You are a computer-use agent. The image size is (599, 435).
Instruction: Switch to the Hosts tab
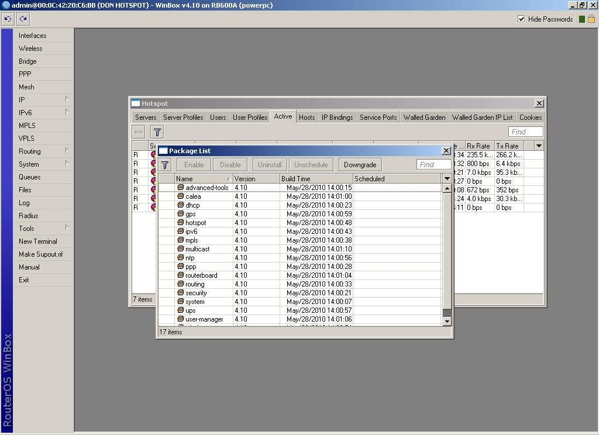[x=307, y=118]
